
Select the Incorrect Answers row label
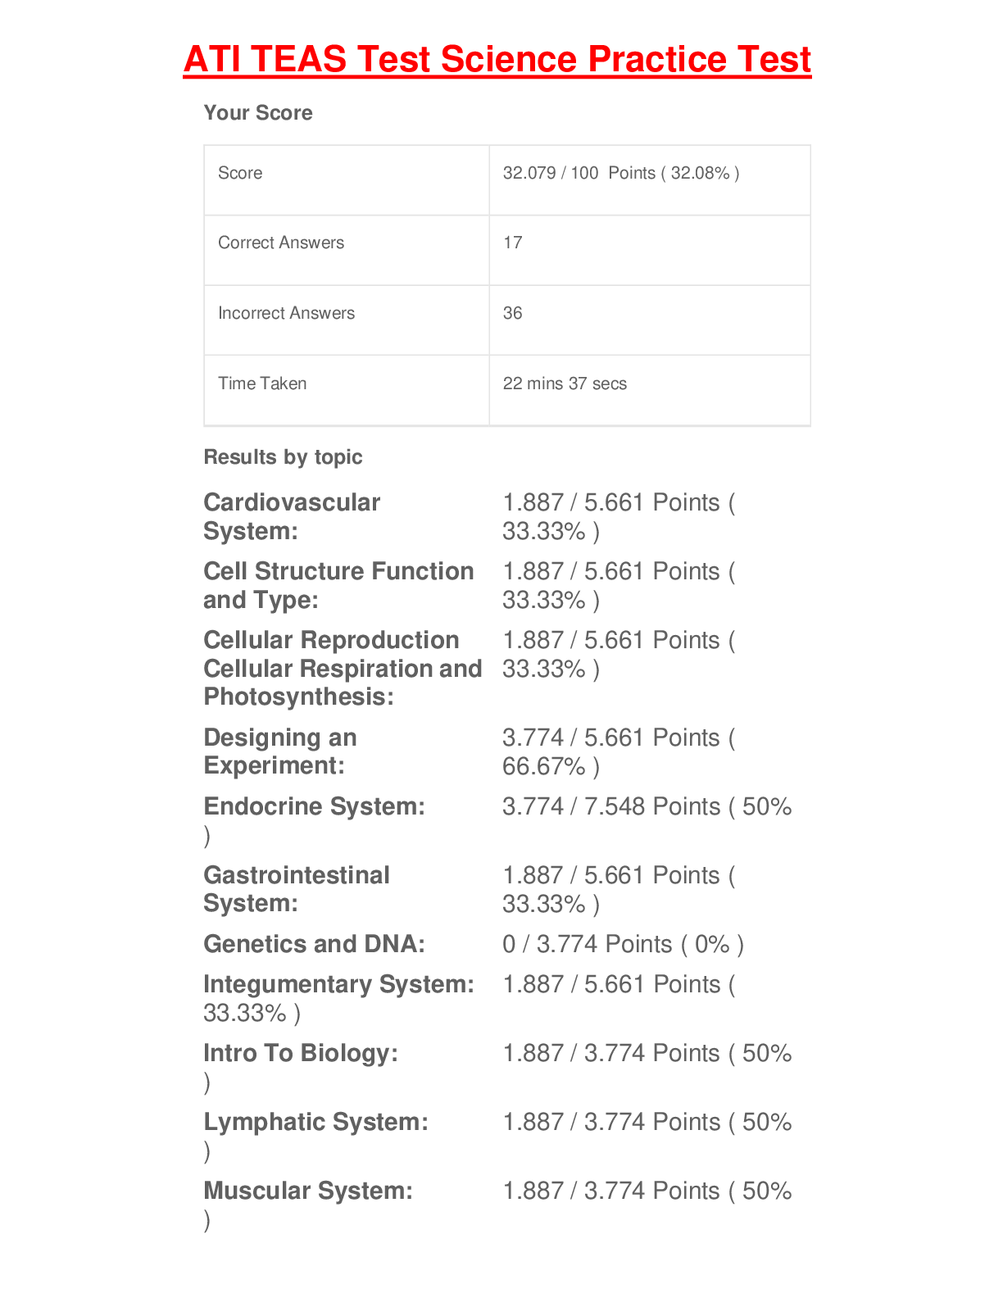pyautogui.click(x=286, y=313)
